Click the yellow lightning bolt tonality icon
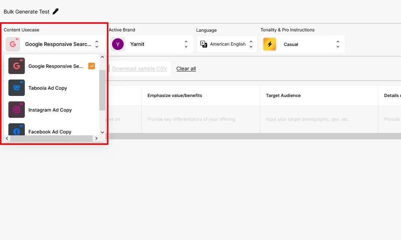Image resolution: width=401 pixels, height=240 pixels. [270, 44]
